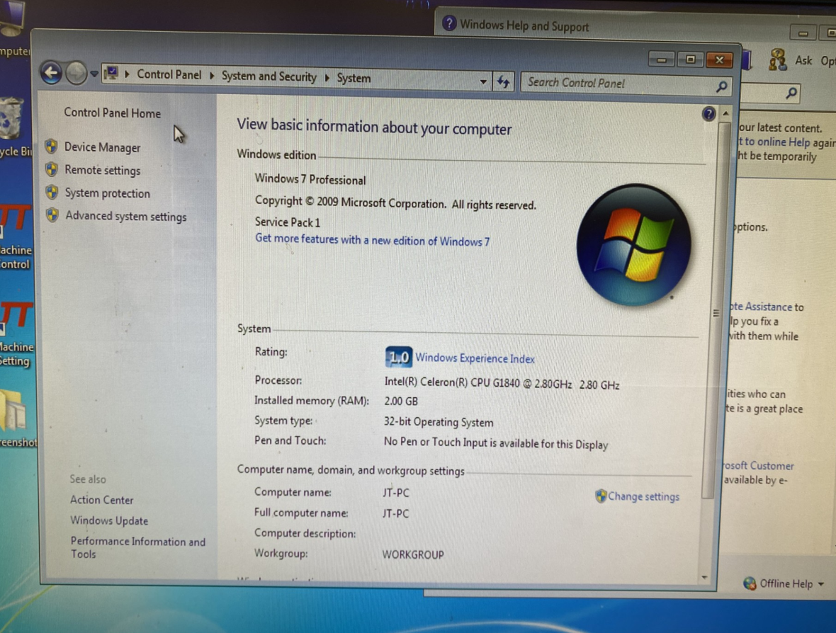Open Device Manager from the sidebar

coord(102,147)
